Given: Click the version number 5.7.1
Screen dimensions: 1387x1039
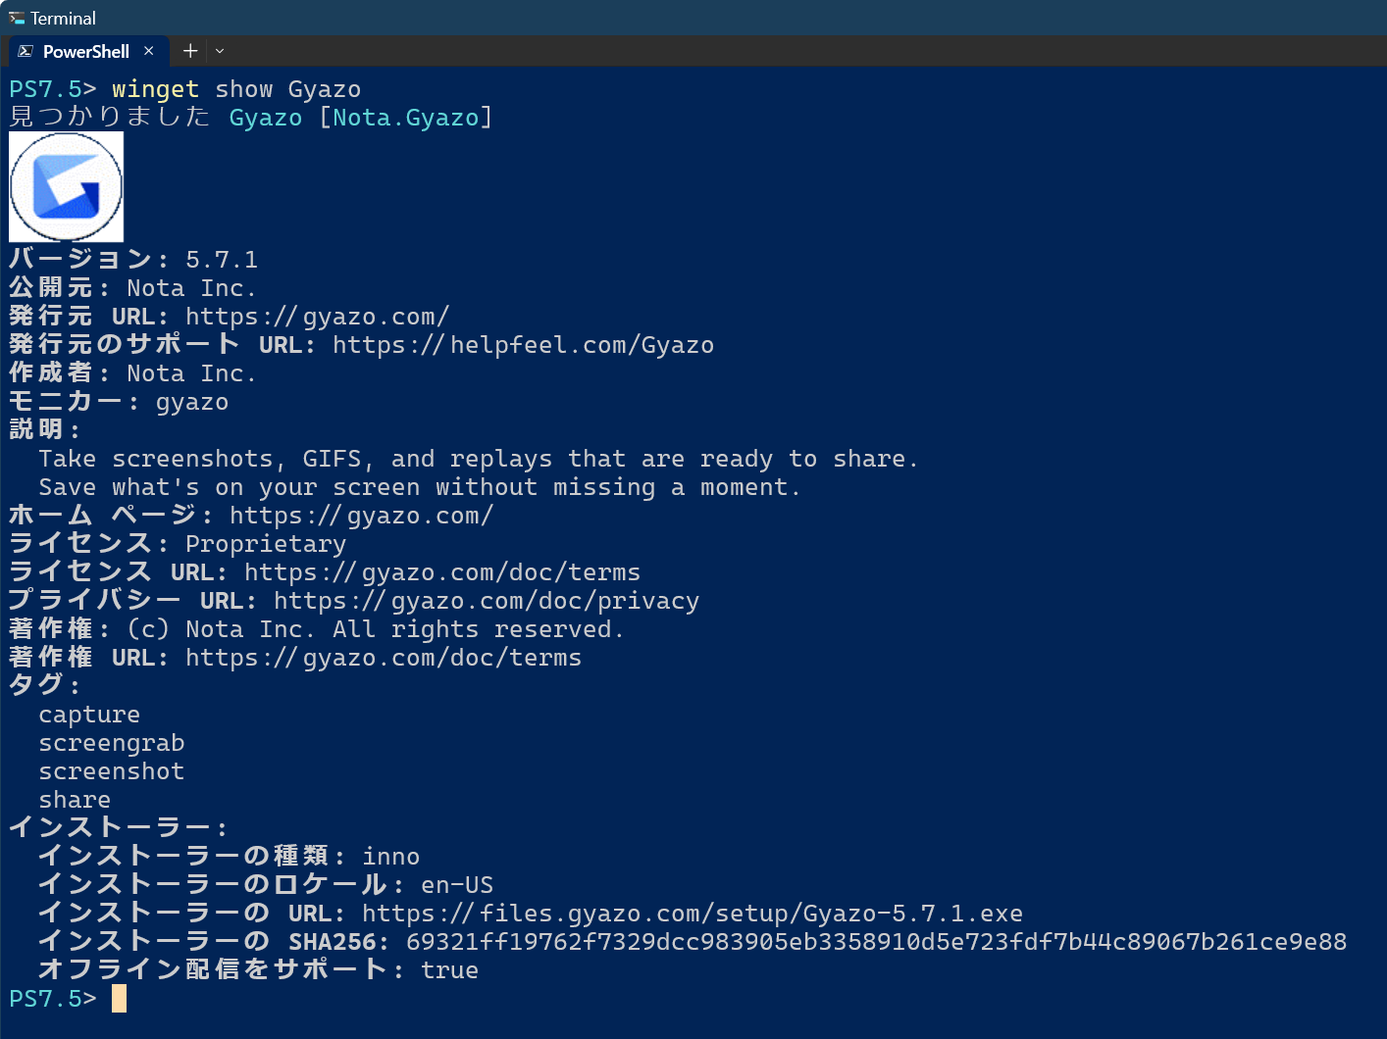Looking at the screenshot, I should pos(222,260).
